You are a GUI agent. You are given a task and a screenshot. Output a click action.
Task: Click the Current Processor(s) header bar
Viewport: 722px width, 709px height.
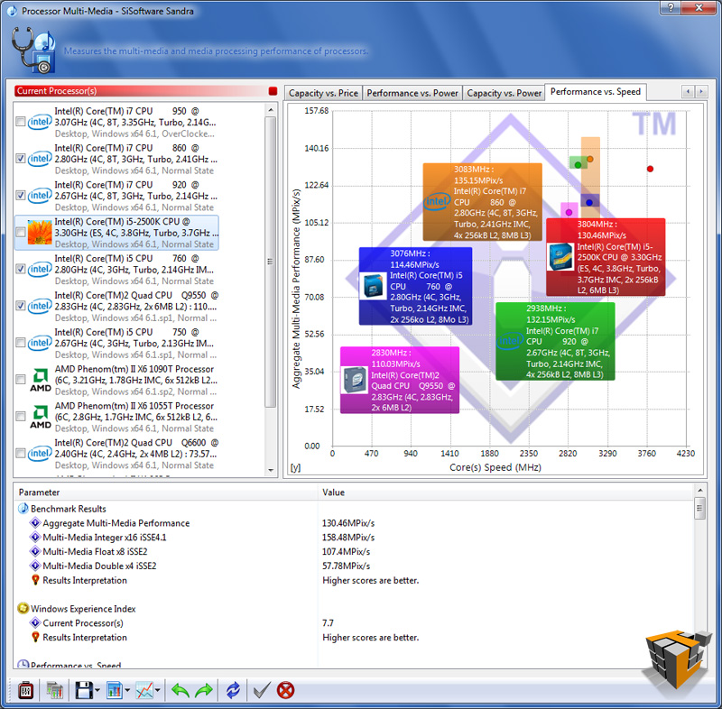click(x=141, y=90)
